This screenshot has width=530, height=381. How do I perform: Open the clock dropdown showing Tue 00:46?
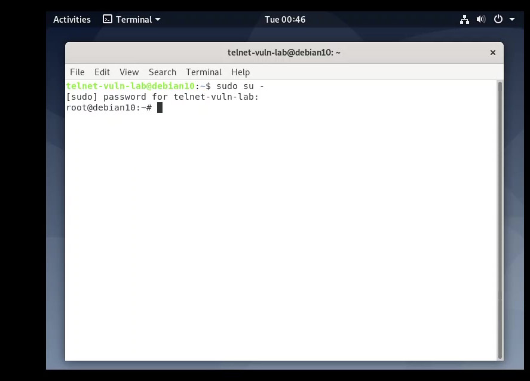285,19
